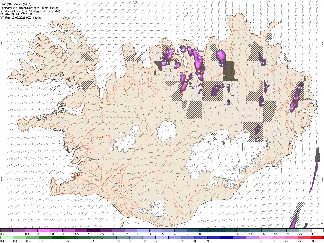Click the snow-scale swatch for 3–3.5 mm
This screenshot has height=243, width=324.
[x=118, y=230]
